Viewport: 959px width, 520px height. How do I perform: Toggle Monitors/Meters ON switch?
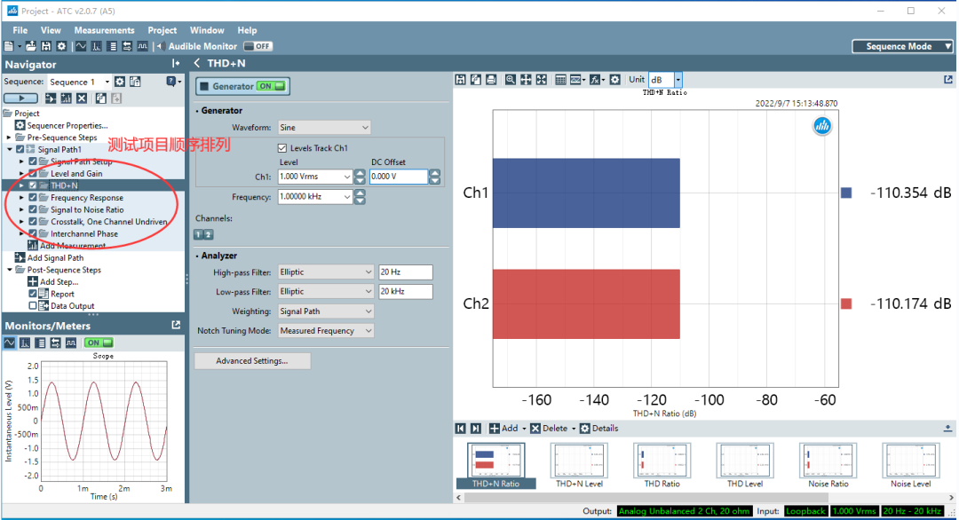tap(99, 343)
